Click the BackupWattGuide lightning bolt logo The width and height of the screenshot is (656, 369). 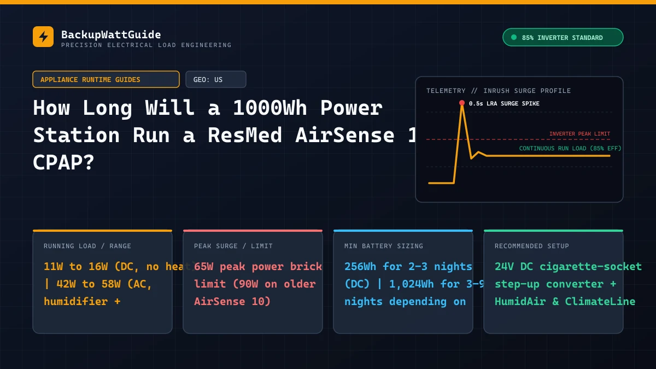pyautogui.click(x=43, y=37)
